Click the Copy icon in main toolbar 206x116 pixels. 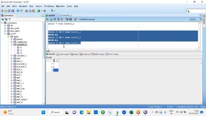point(30,11)
